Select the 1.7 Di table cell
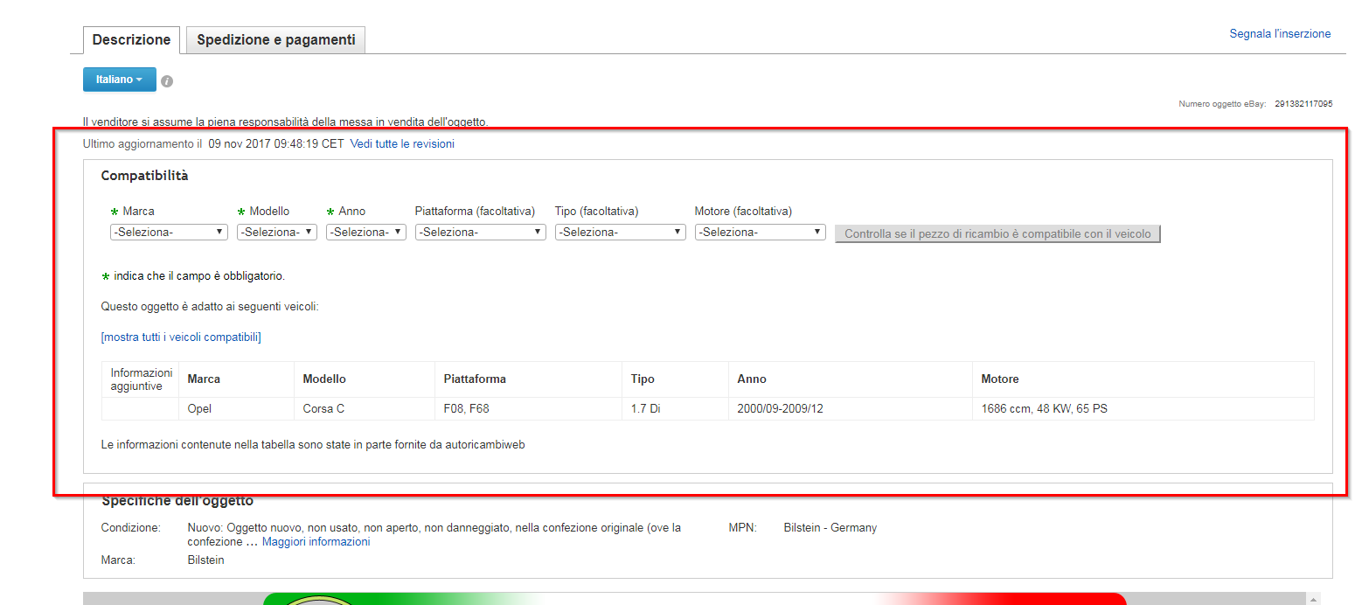This screenshot has height=605, width=1355. click(x=675, y=409)
